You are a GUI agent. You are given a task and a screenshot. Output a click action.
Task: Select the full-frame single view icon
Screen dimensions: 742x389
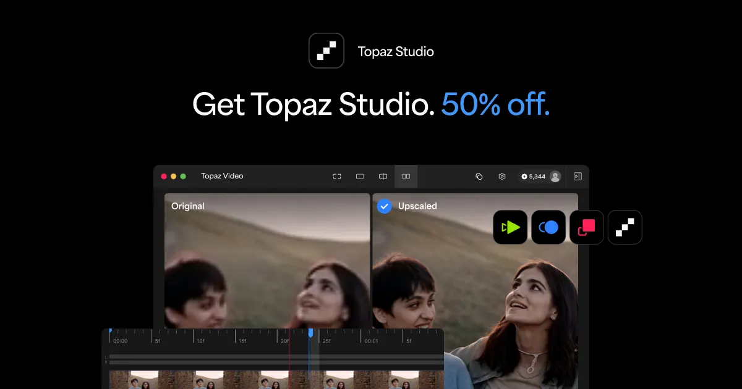click(x=337, y=177)
